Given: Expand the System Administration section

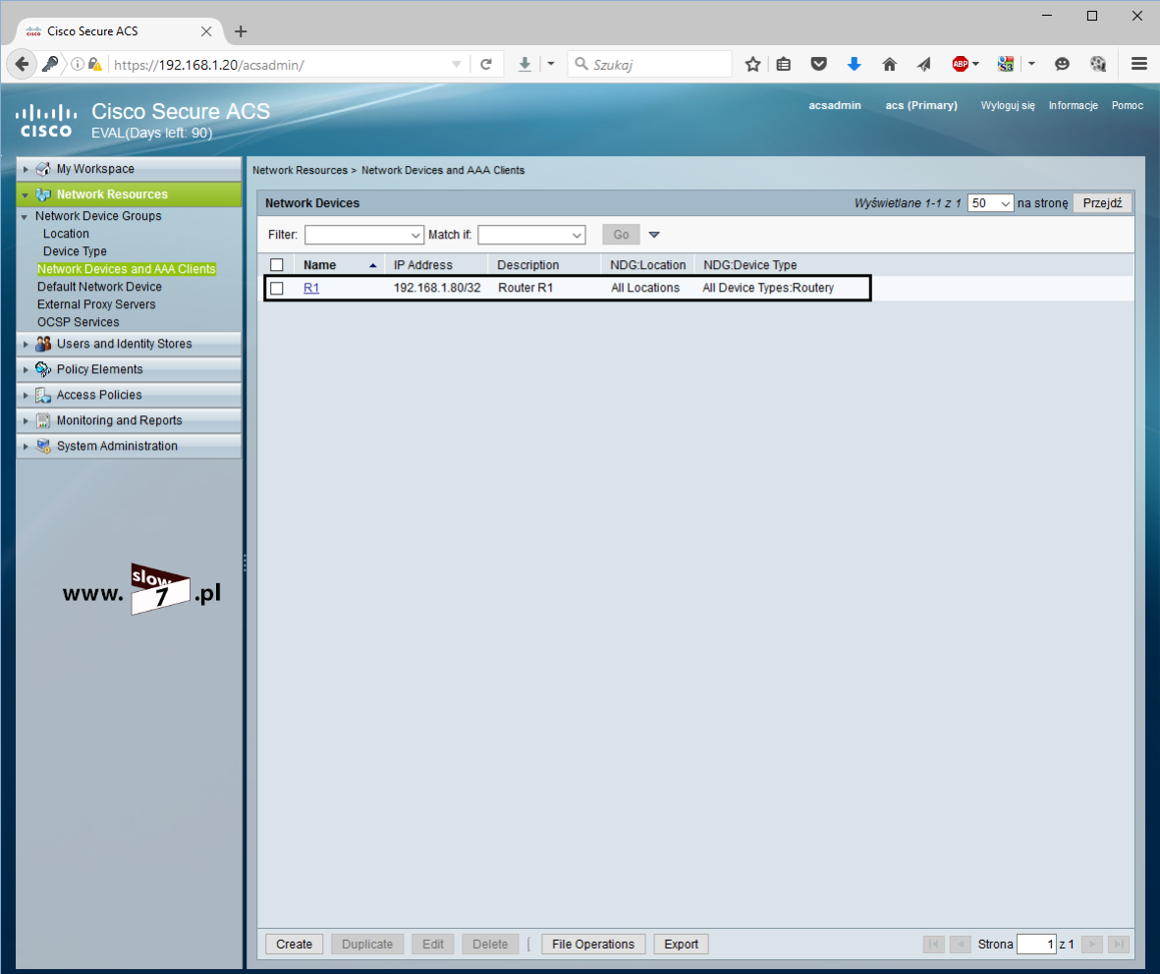Looking at the screenshot, I should click(26, 447).
